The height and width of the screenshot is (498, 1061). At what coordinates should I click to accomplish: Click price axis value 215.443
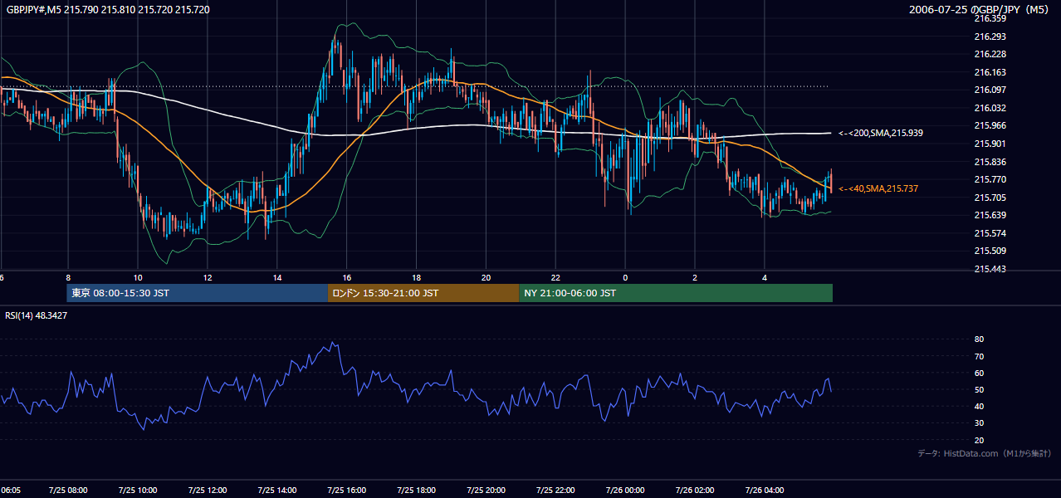coord(990,269)
